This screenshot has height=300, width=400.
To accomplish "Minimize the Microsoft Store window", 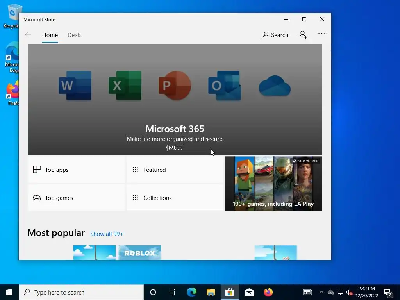I will click(286, 20).
